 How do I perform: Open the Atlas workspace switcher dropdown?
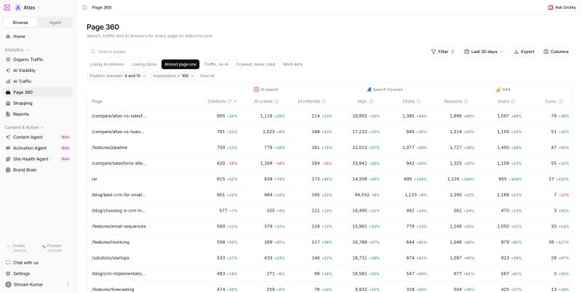coord(28,7)
